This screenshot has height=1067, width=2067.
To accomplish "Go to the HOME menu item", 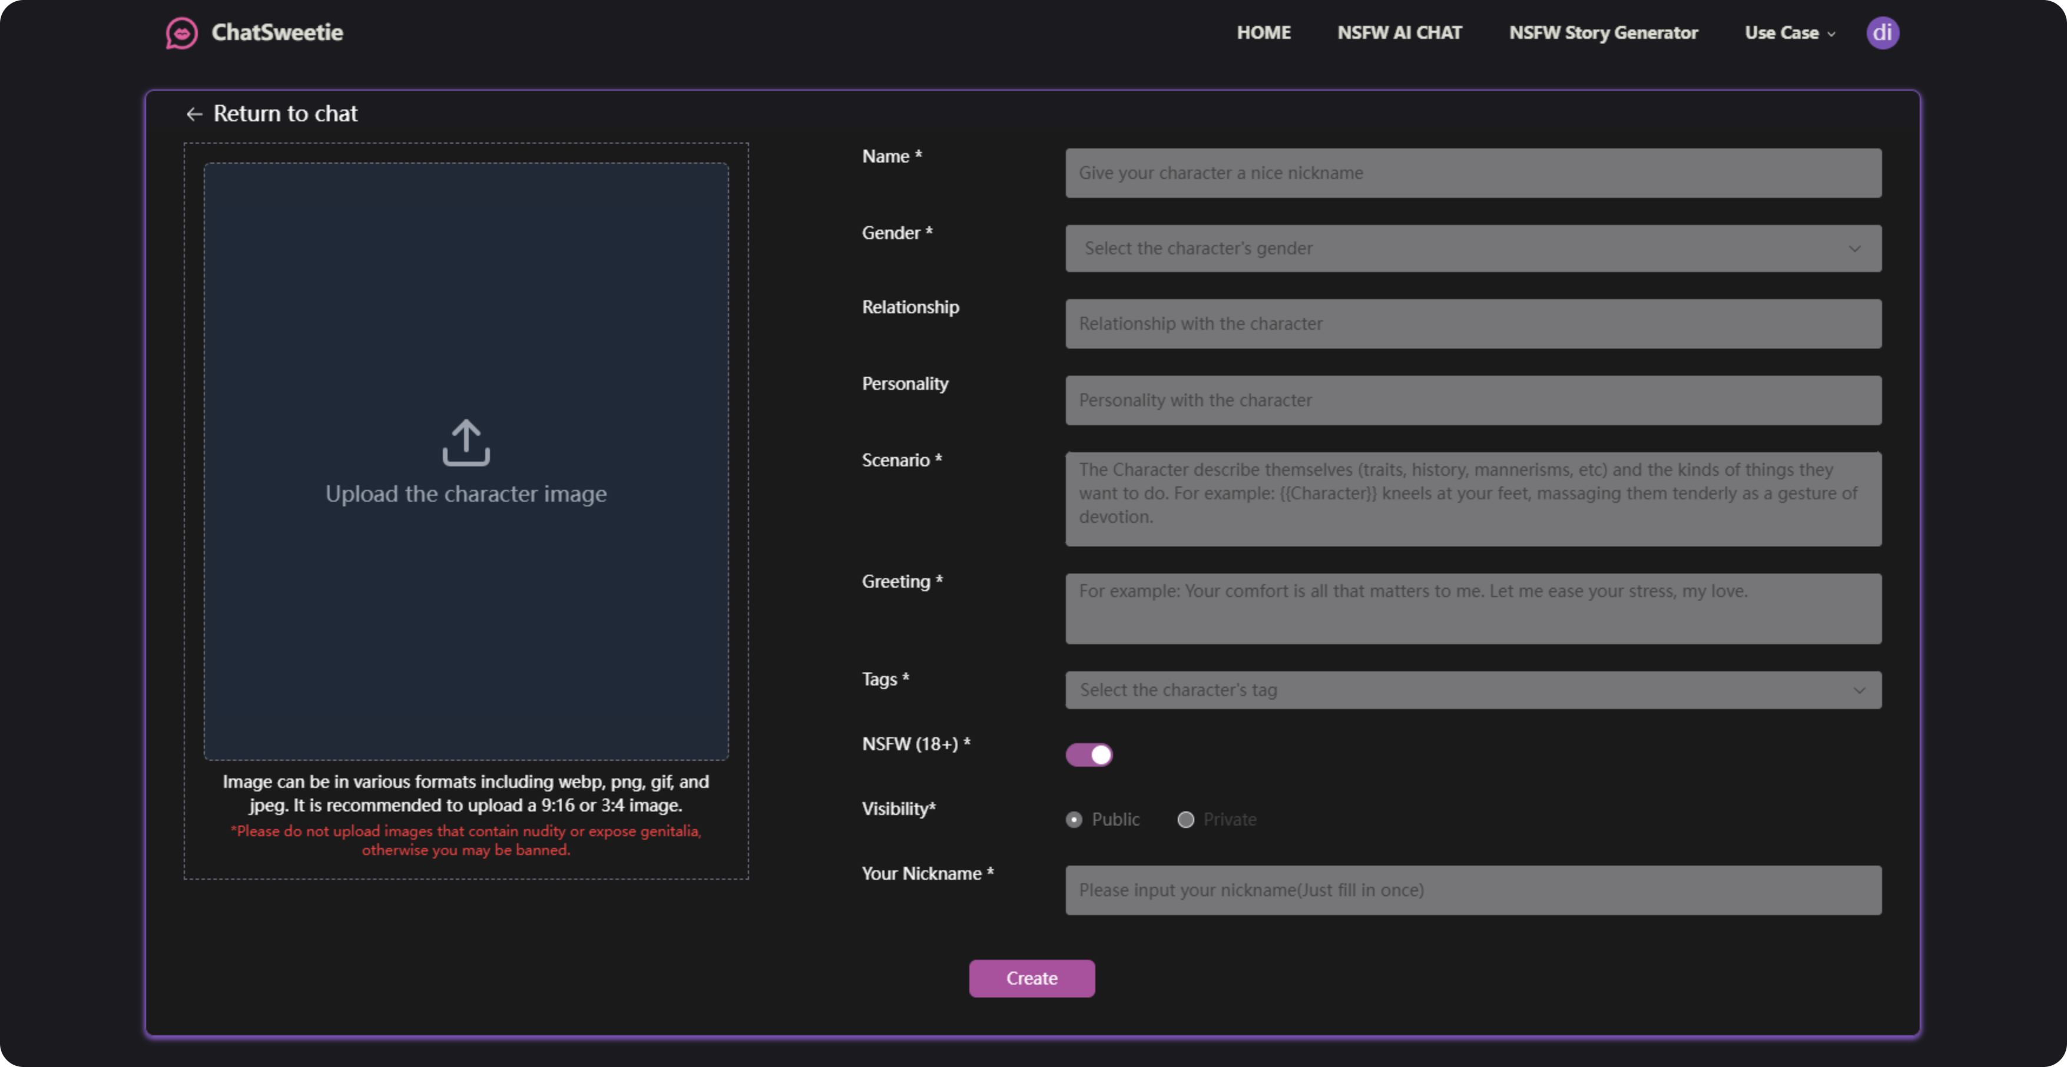I will pos(1263,33).
